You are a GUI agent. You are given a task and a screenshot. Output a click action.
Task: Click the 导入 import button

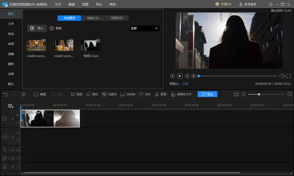coord(37,28)
